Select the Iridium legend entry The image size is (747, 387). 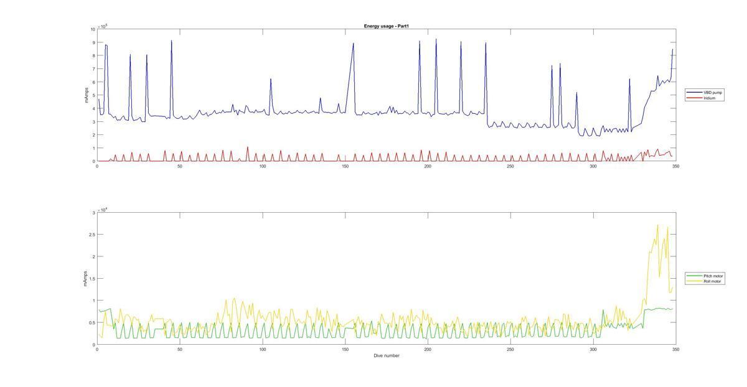pyautogui.click(x=702, y=98)
